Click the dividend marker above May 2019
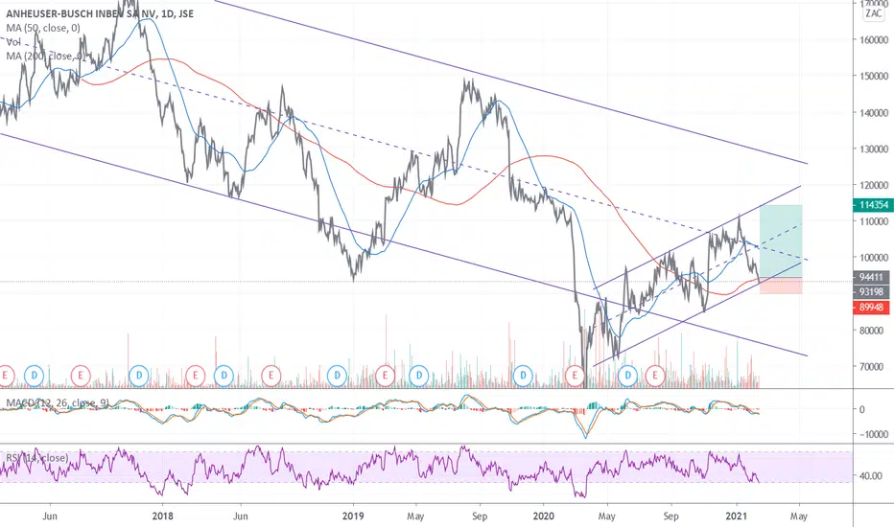894x527 pixels. pos(419,376)
